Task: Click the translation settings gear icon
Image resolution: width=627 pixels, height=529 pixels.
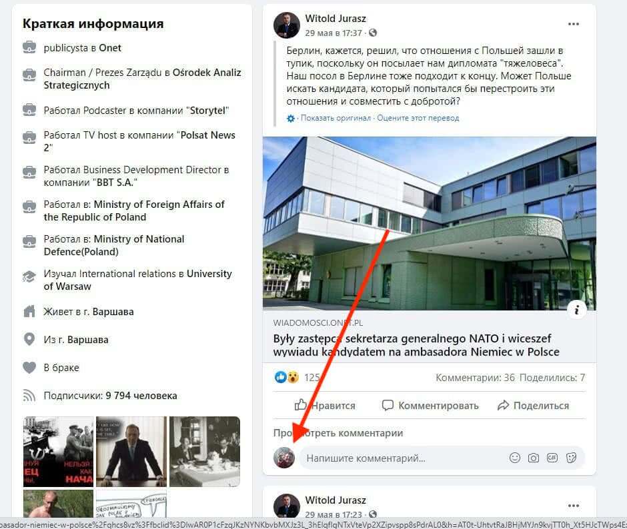Action: 291,119
